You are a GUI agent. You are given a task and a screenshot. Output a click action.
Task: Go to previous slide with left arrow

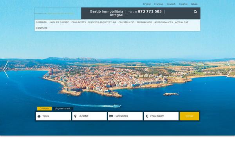[x=6, y=69]
